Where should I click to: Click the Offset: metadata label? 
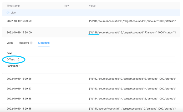[11, 59]
